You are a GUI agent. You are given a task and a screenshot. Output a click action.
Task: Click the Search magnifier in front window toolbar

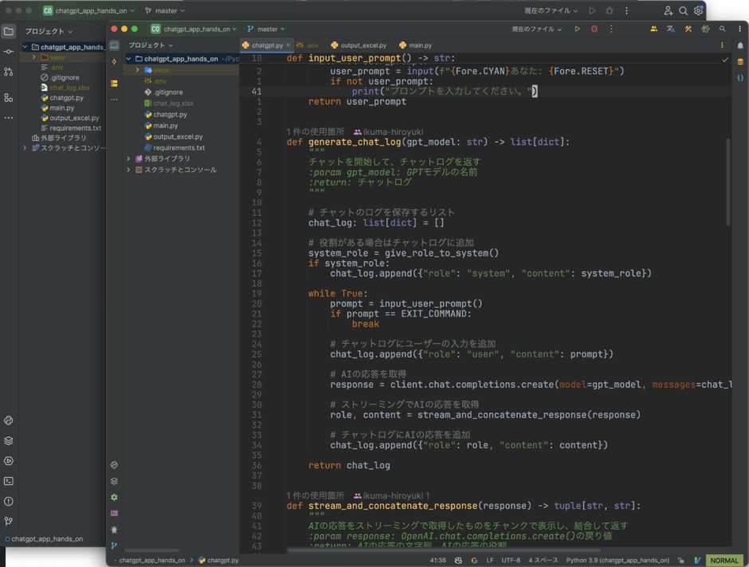(x=723, y=29)
